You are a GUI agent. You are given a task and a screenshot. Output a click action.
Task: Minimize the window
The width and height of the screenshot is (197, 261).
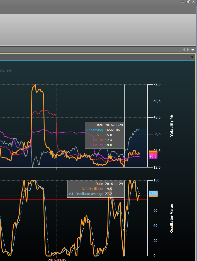[x=183, y=2]
